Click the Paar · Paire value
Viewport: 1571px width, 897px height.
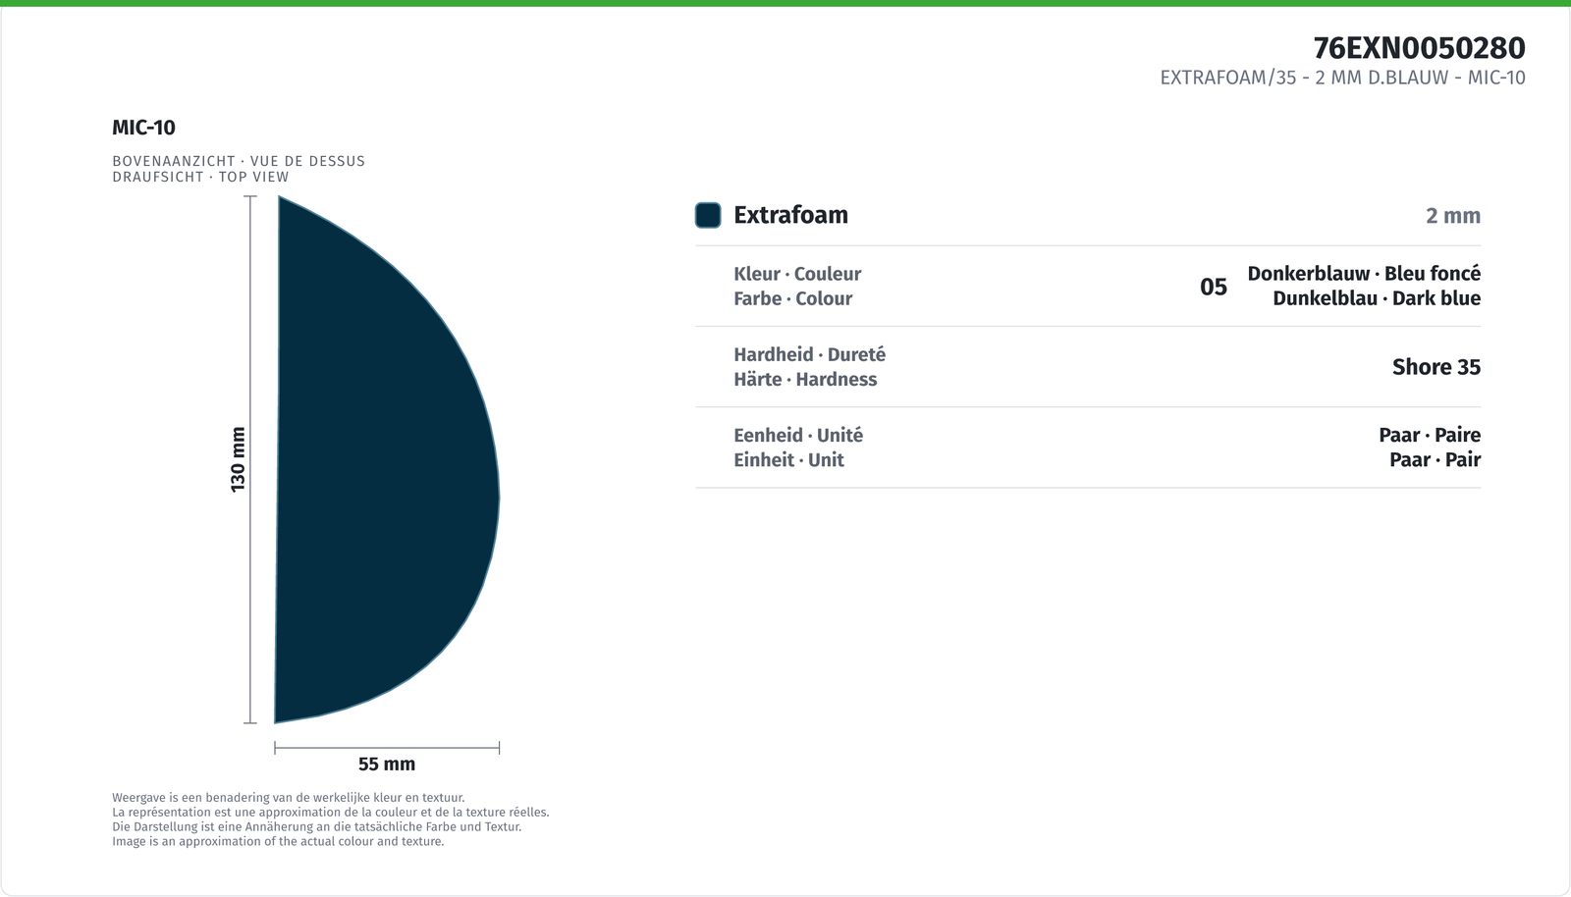pos(1430,435)
